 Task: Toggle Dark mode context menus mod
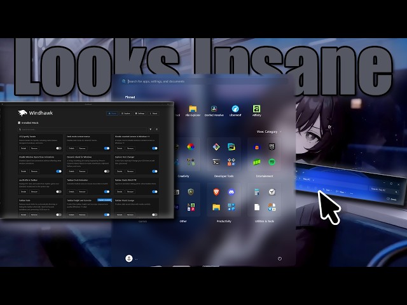[107, 148]
